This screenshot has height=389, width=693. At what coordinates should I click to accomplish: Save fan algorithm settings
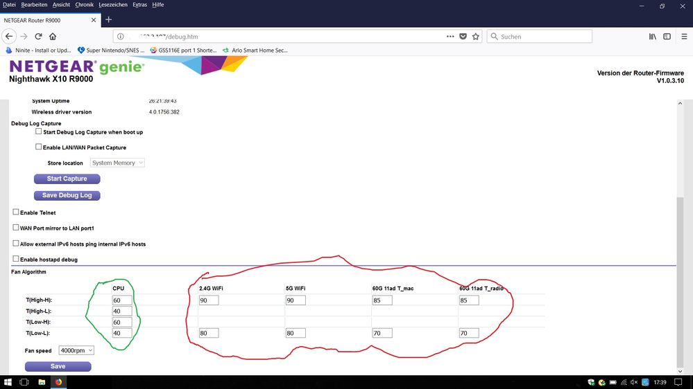tap(58, 367)
